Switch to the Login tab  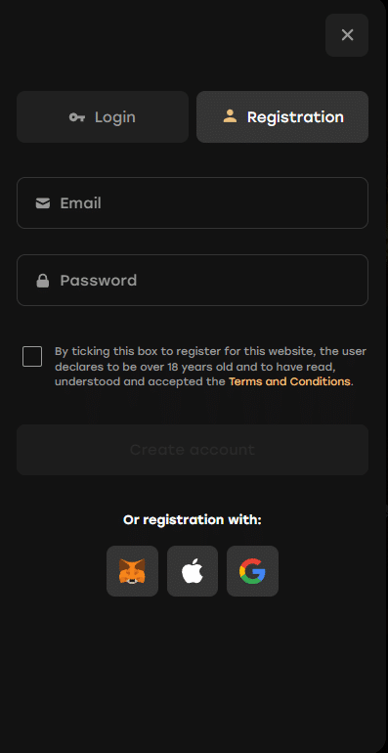click(103, 116)
